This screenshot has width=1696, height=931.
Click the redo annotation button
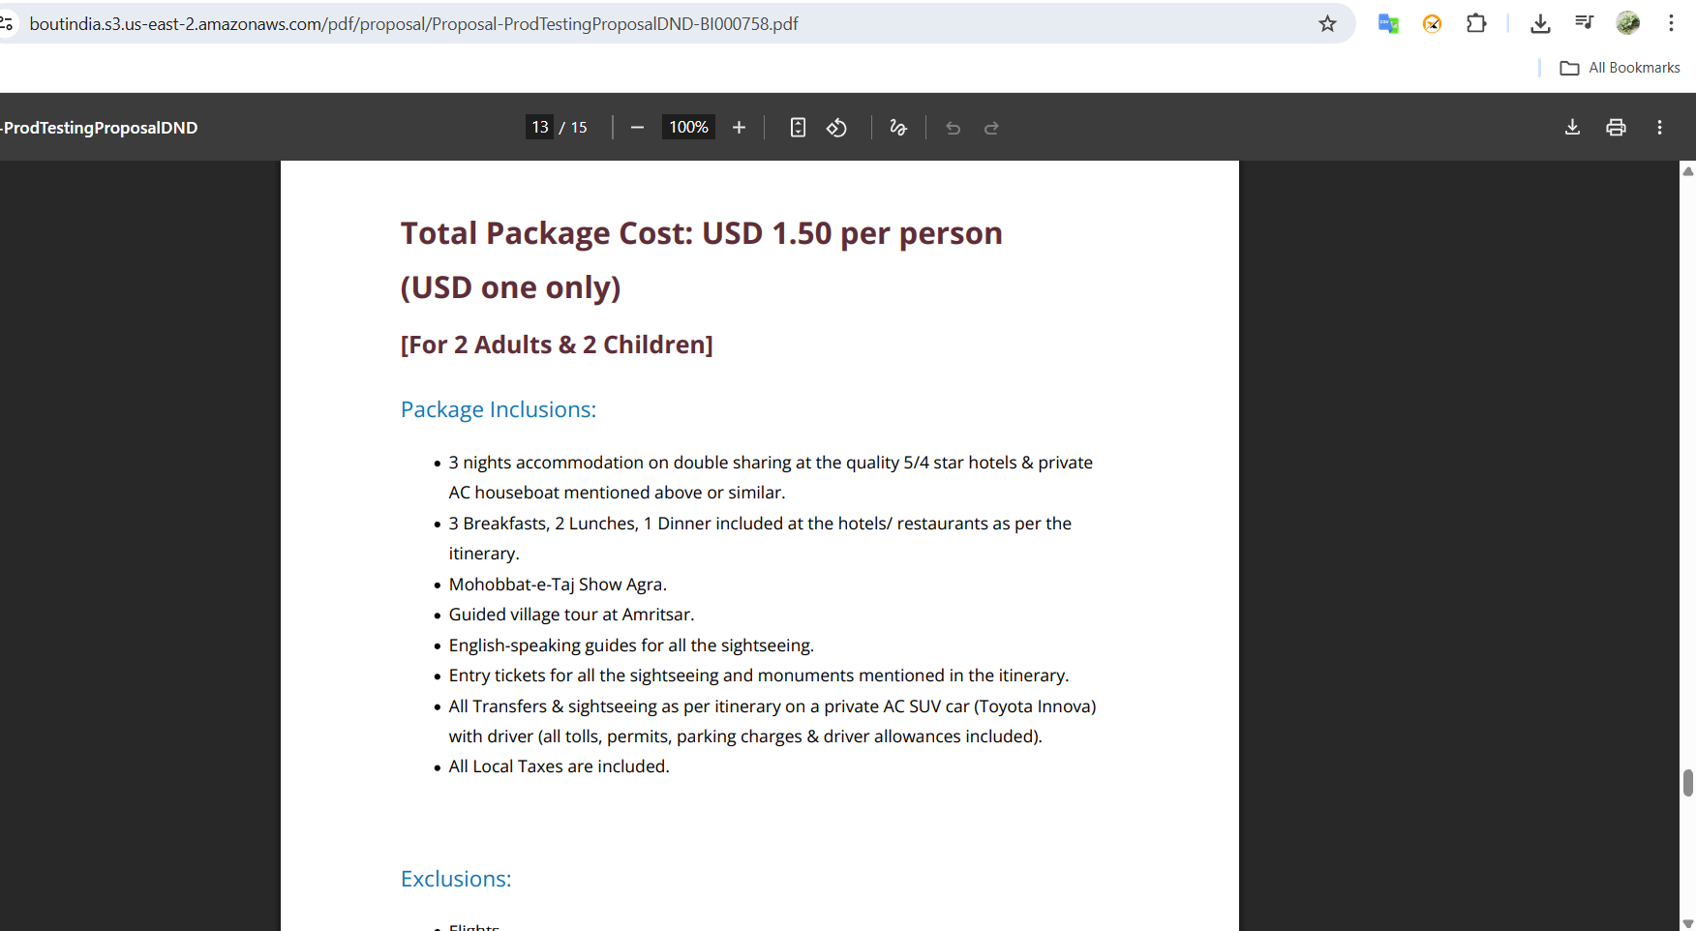point(991,128)
